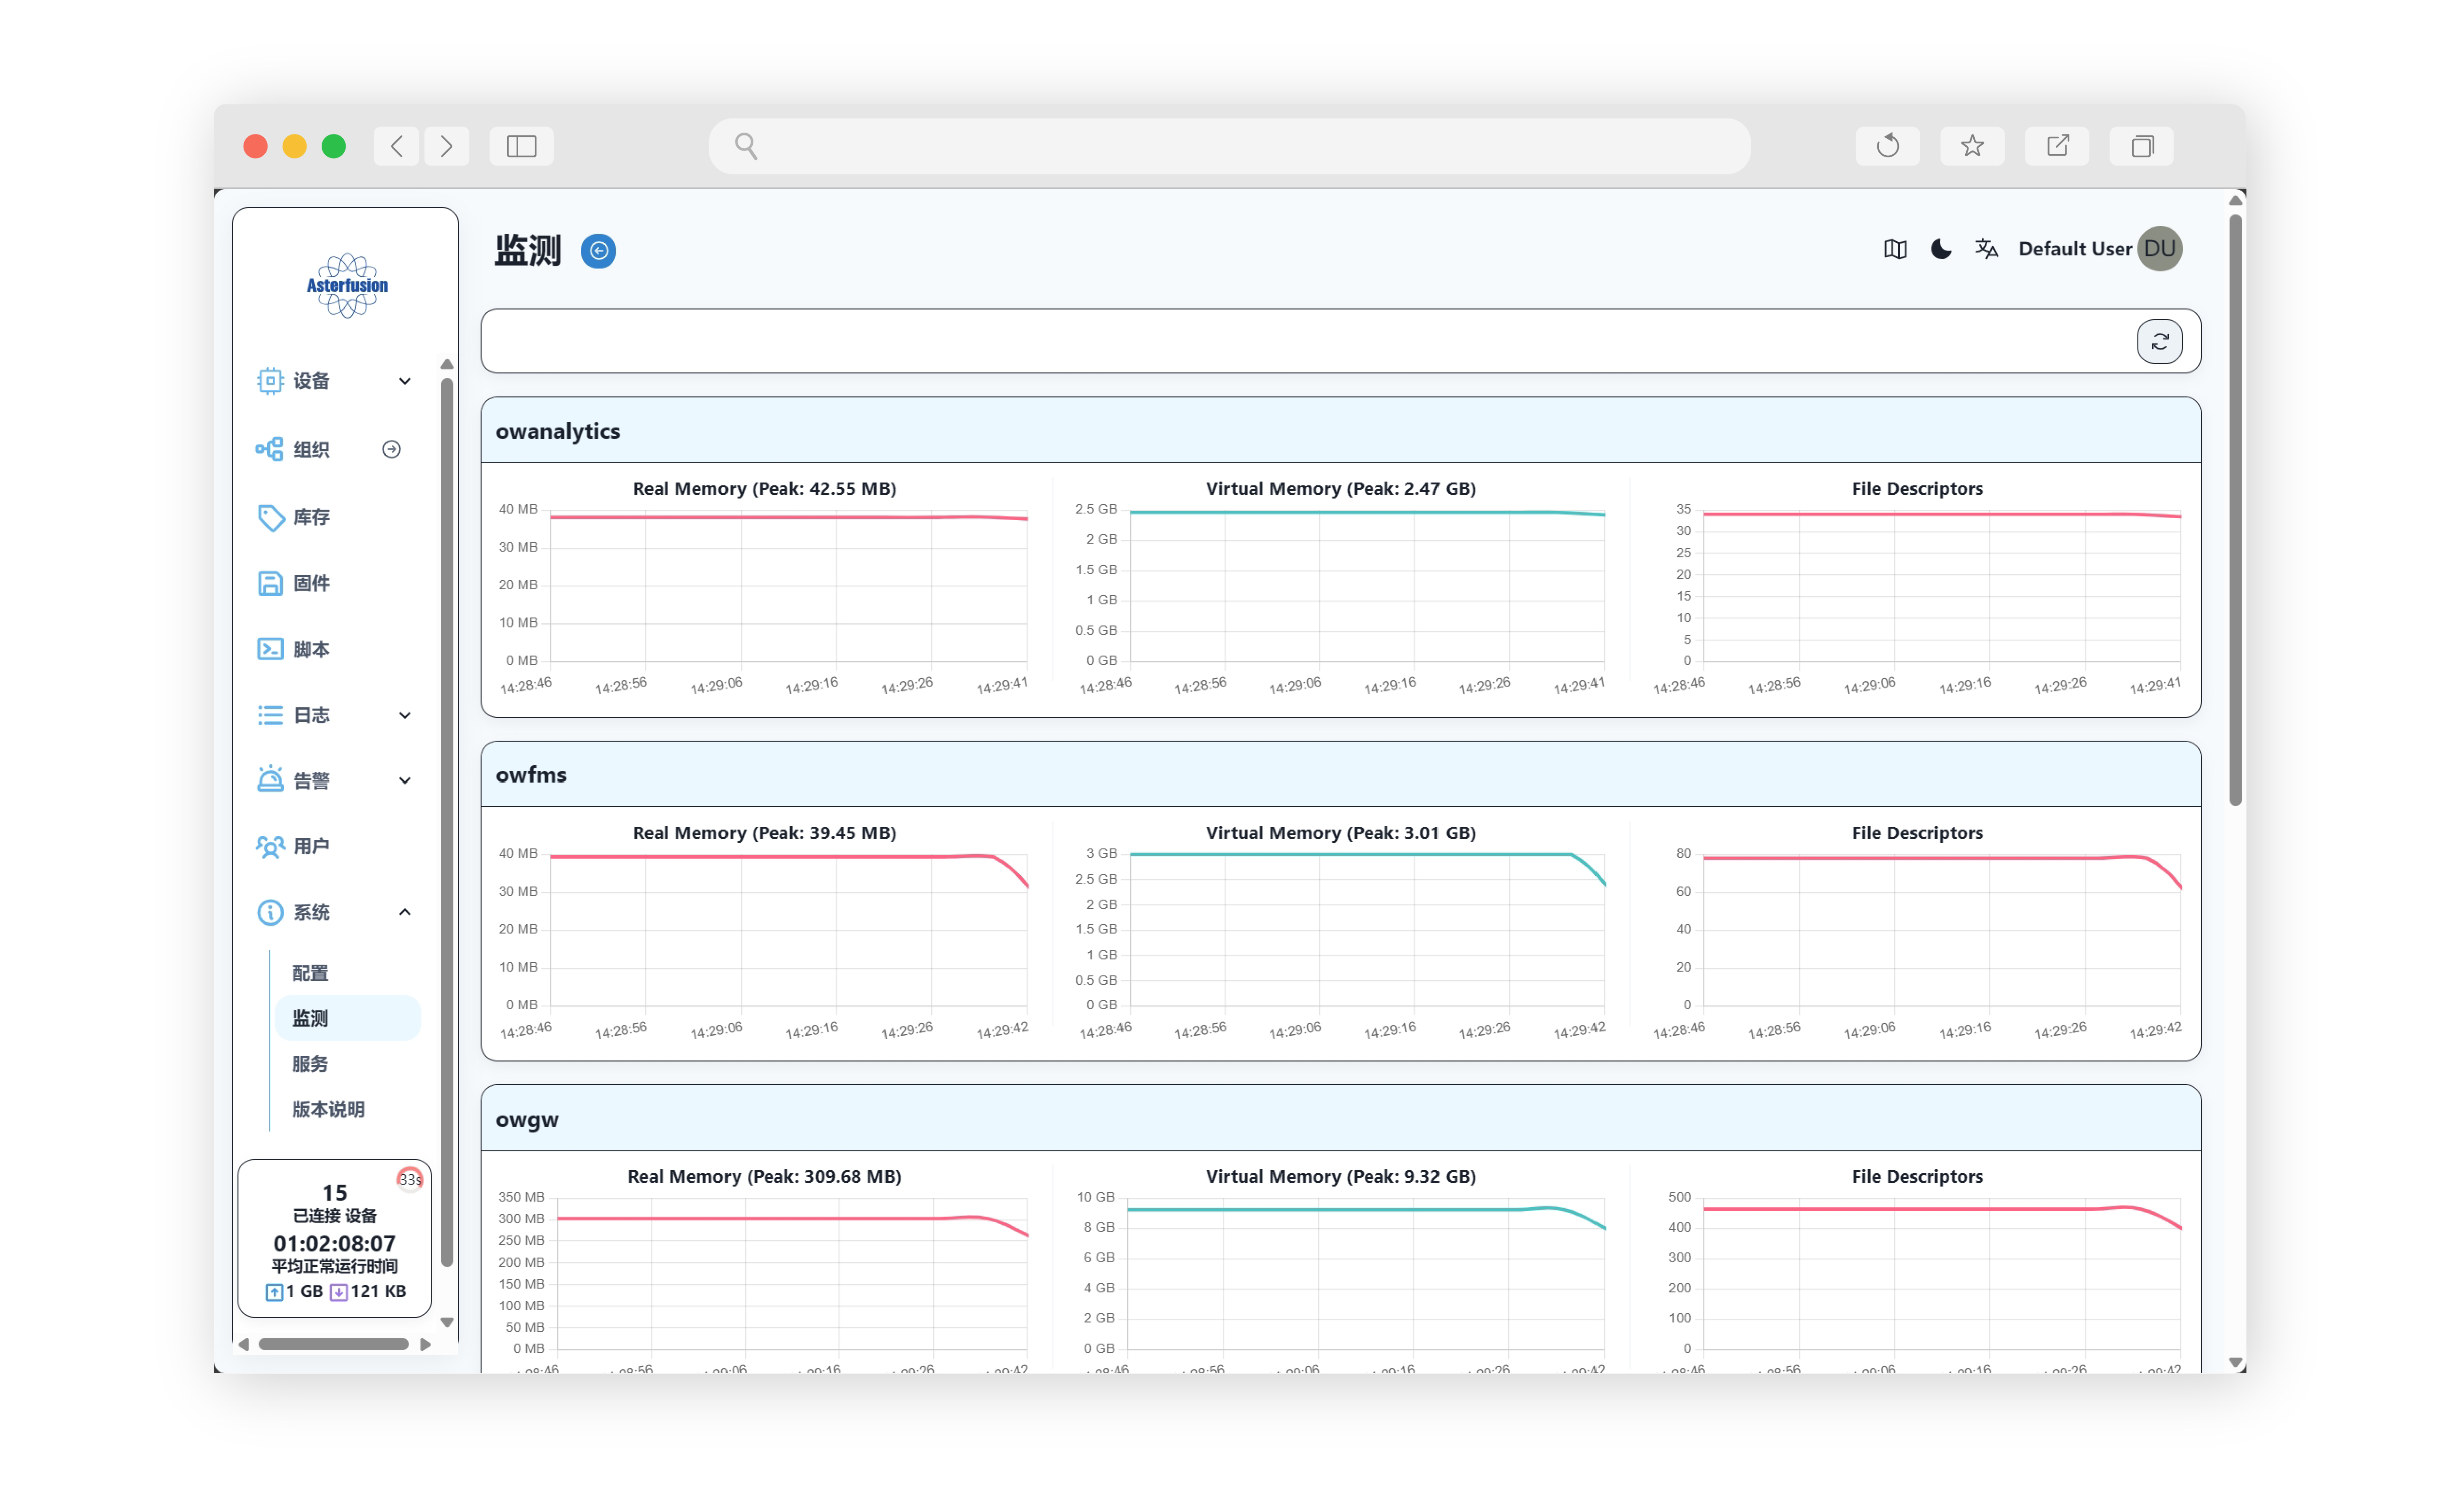Click the 121 KB download value
Screen dimensions: 2460x1512
378,1291
